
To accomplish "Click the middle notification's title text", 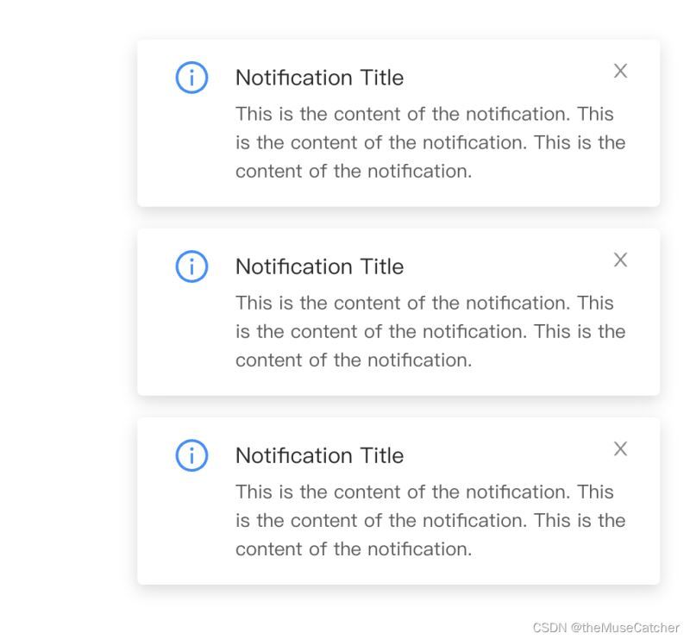I will [319, 266].
